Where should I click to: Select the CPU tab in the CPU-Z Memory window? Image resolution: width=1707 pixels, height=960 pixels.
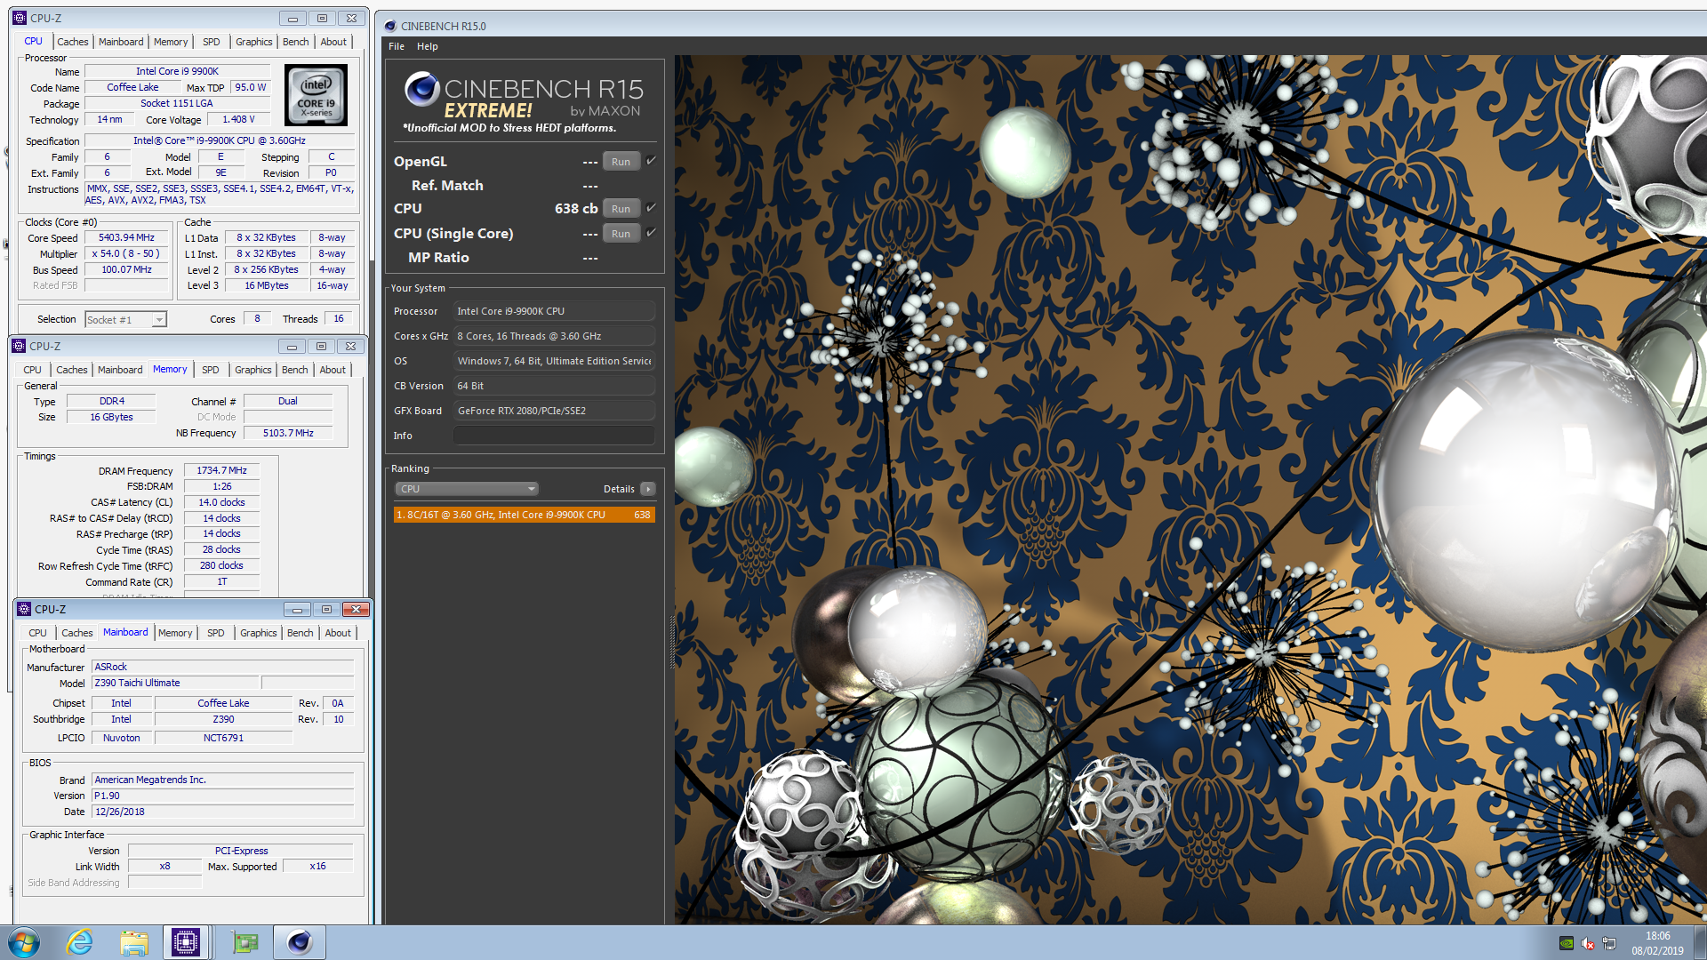pyautogui.click(x=33, y=370)
